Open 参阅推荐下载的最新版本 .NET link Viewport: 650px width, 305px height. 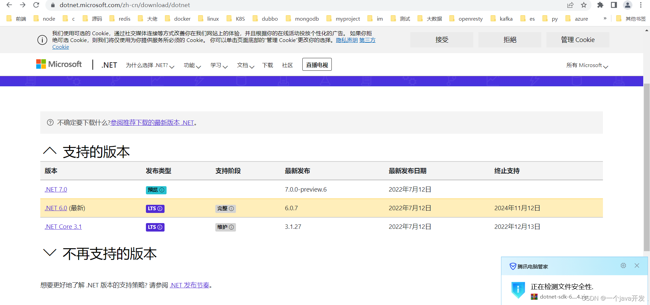pyautogui.click(x=152, y=123)
